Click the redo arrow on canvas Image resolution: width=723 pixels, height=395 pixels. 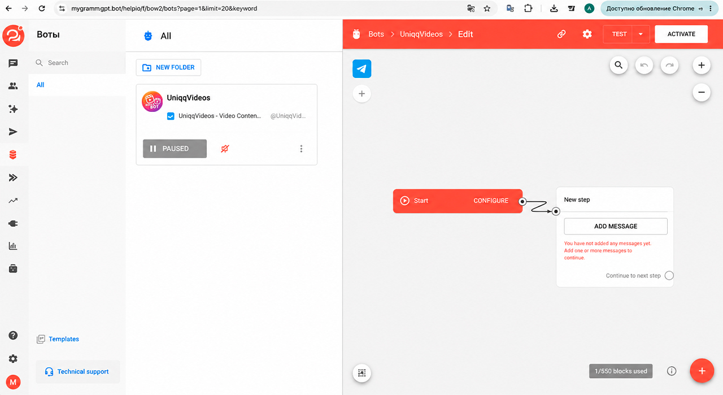[x=669, y=65]
